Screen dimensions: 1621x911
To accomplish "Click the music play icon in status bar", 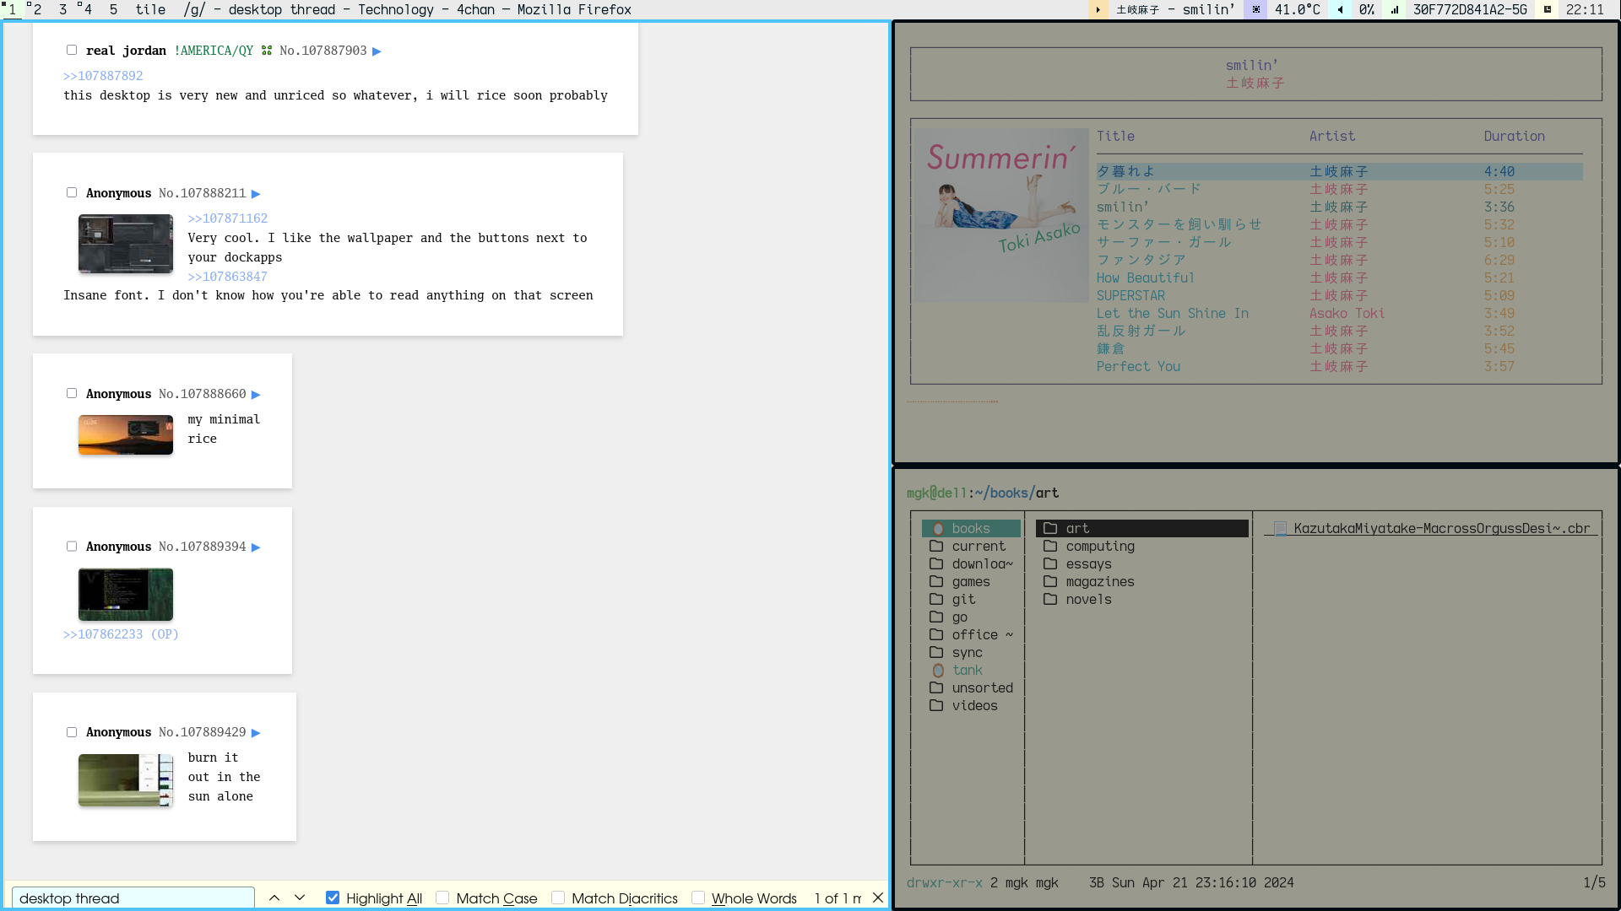I will coord(1098,9).
